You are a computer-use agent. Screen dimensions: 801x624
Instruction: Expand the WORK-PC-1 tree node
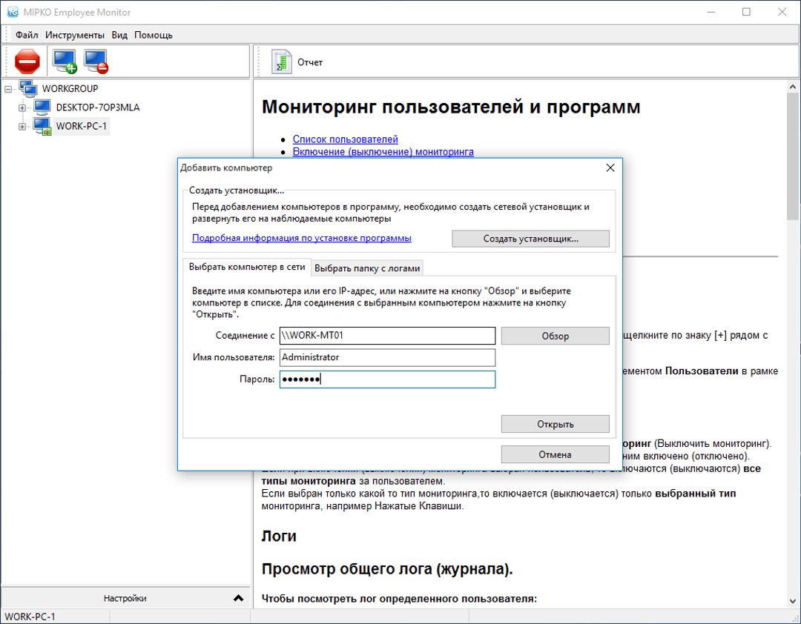22,127
